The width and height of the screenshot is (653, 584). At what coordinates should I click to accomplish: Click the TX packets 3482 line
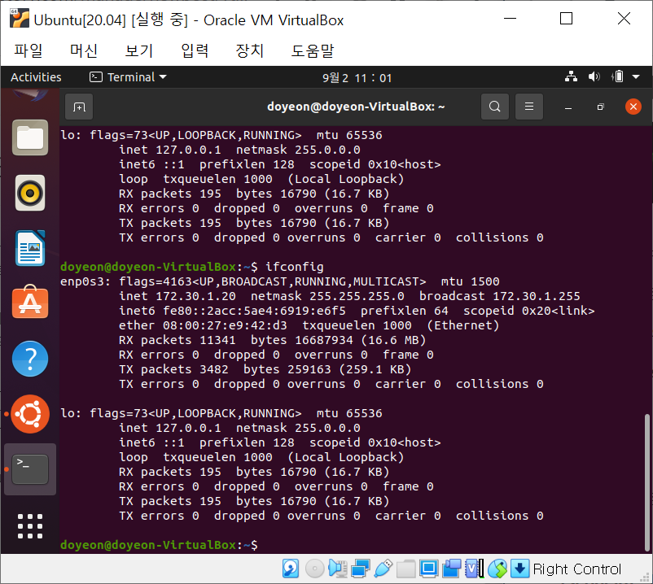click(x=265, y=369)
